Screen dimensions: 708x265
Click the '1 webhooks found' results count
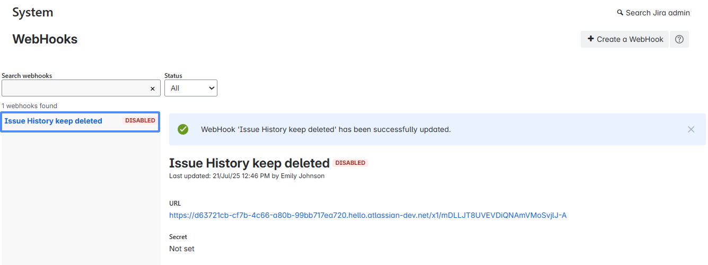29,106
